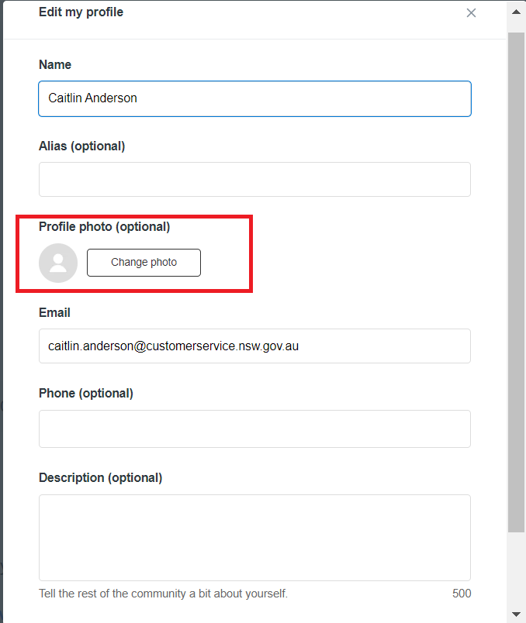Focus the Alias (optional) text box

click(x=254, y=179)
